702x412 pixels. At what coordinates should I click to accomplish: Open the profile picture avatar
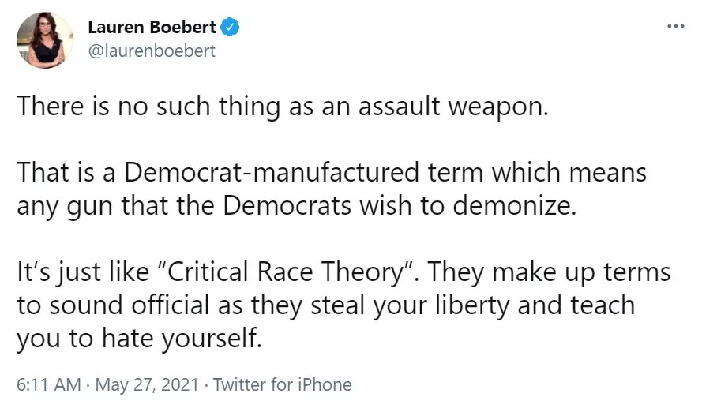pyautogui.click(x=46, y=39)
